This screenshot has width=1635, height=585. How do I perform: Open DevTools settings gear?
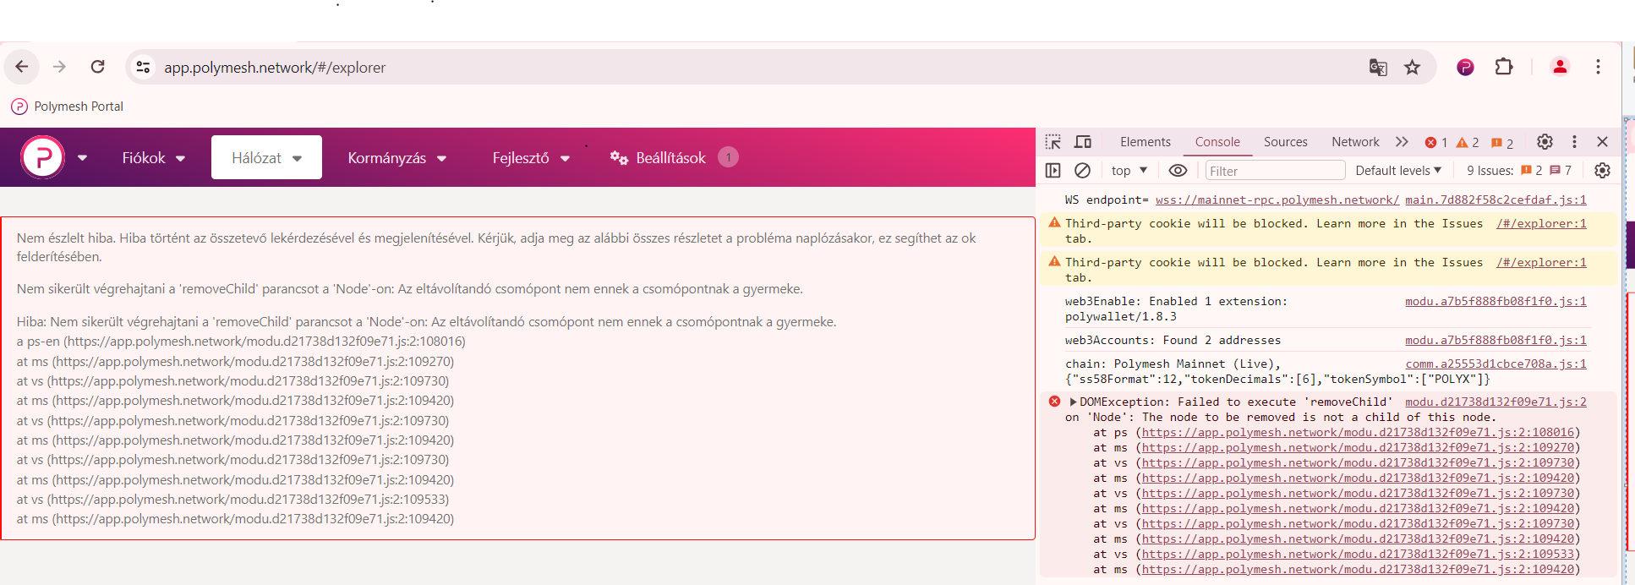pos(1545,142)
